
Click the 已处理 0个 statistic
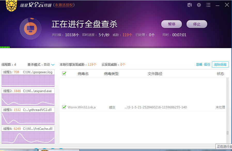coord(145,35)
